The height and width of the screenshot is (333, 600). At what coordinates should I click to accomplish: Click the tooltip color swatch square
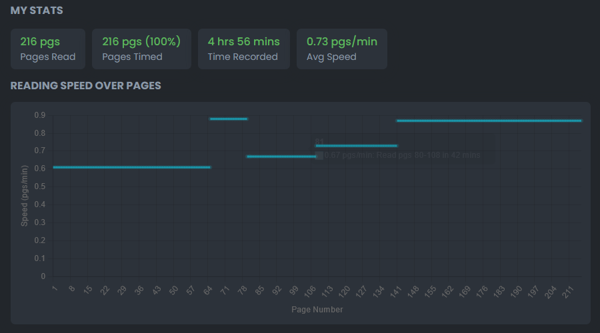coord(319,156)
